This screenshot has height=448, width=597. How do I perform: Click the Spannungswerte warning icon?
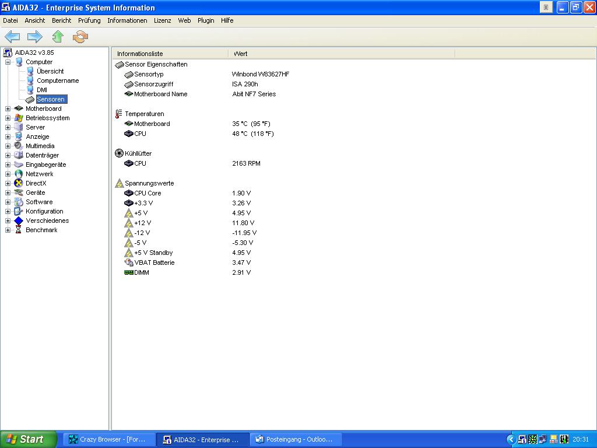tap(119, 183)
